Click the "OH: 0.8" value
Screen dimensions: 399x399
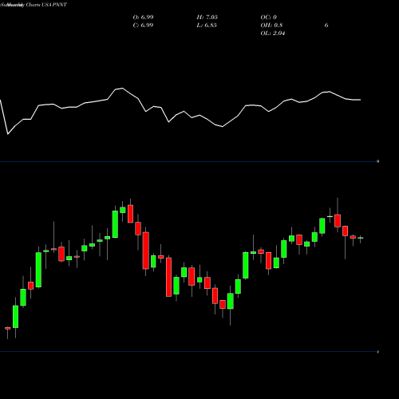(271, 26)
